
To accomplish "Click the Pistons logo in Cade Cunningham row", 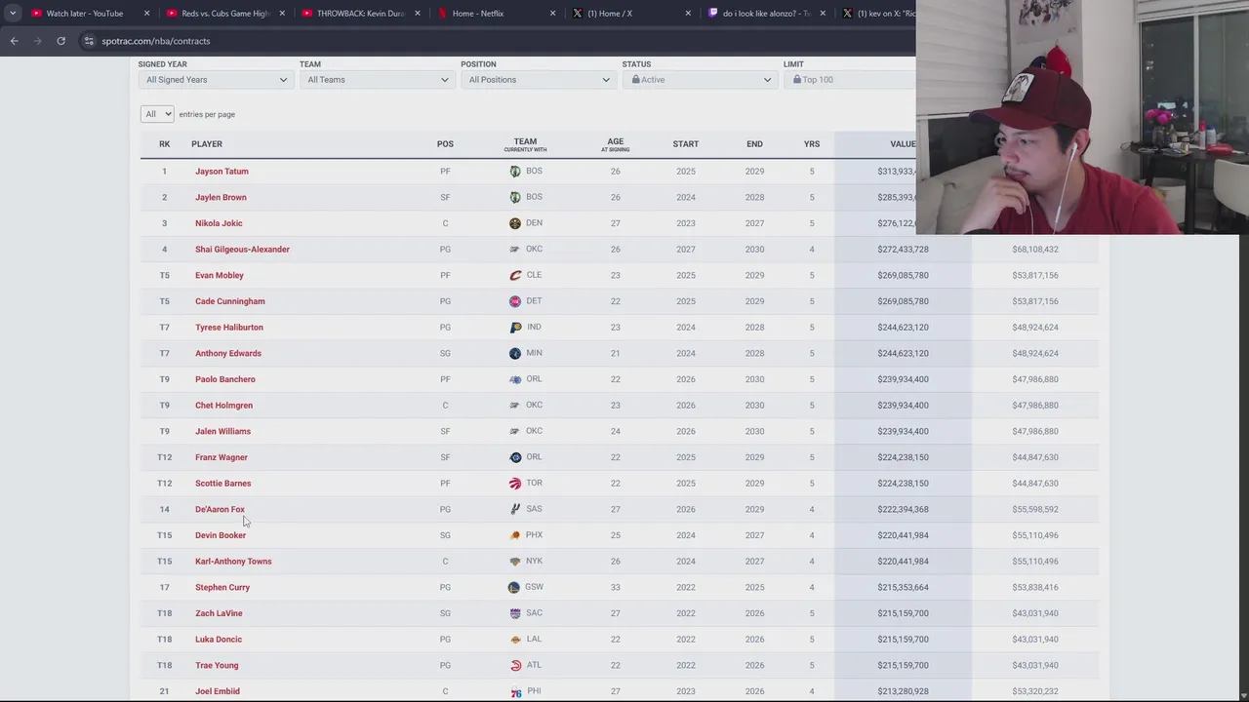I will (515, 301).
